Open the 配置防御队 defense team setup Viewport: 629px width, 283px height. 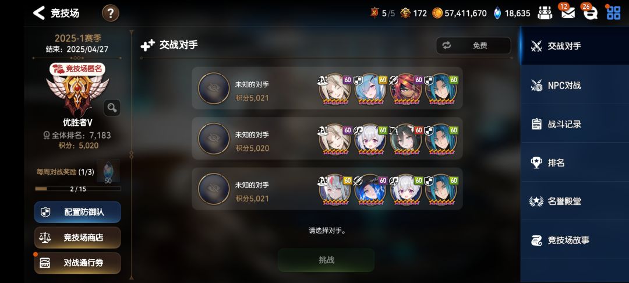(77, 212)
